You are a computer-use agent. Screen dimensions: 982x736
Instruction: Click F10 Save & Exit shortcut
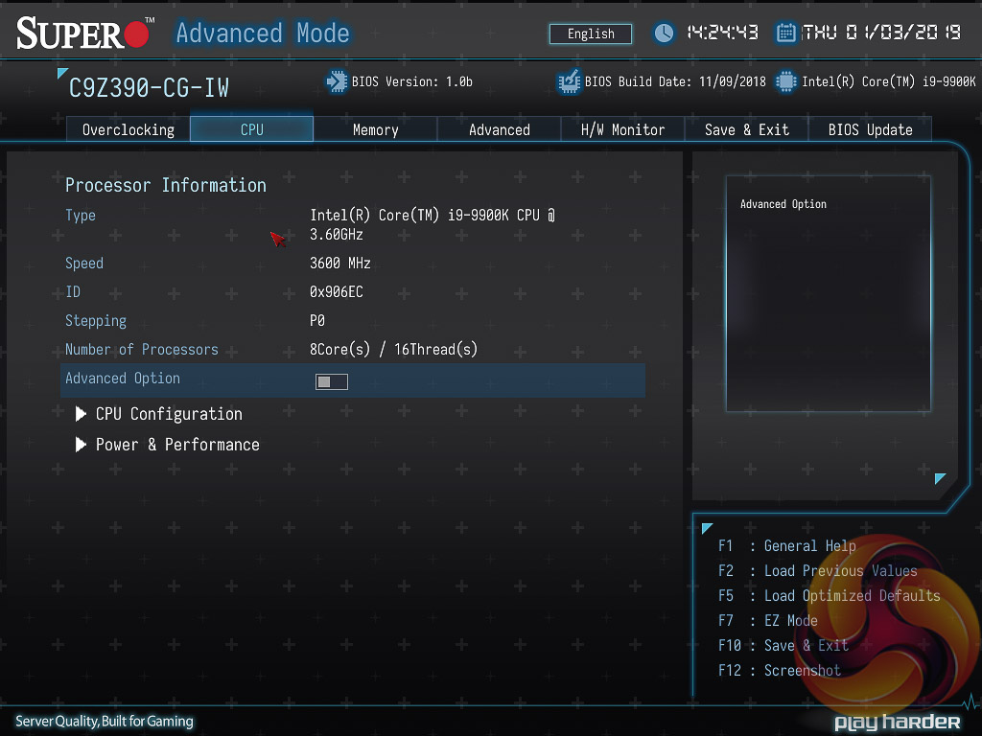pyautogui.click(x=783, y=645)
